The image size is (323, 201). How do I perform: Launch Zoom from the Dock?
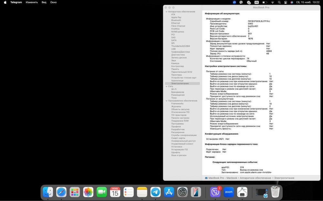[229, 192]
